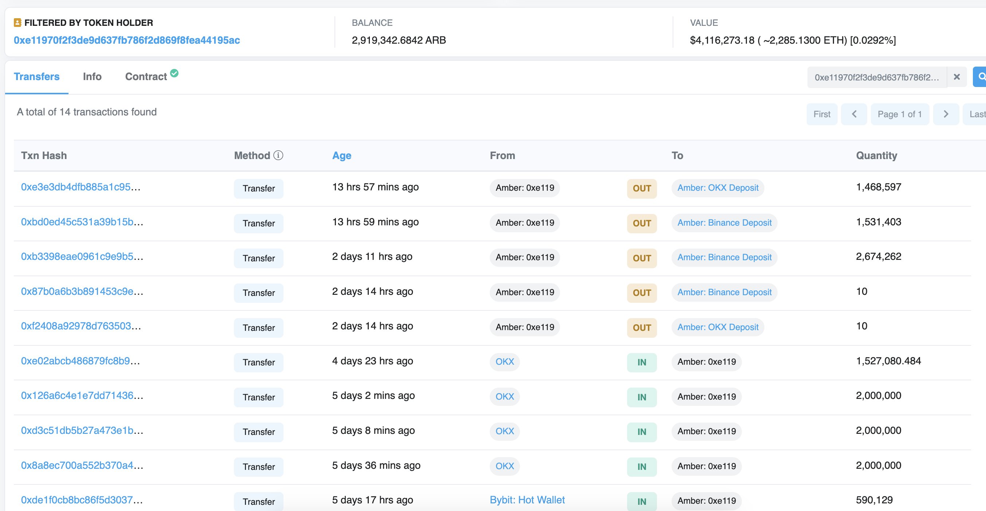Select the Transfers tab
This screenshot has width=986, height=511.
pos(37,76)
